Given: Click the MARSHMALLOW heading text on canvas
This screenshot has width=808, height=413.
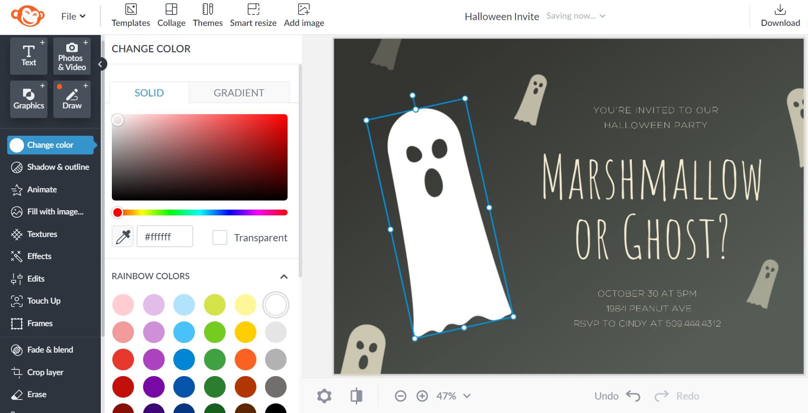Looking at the screenshot, I should [x=652, y=177].
